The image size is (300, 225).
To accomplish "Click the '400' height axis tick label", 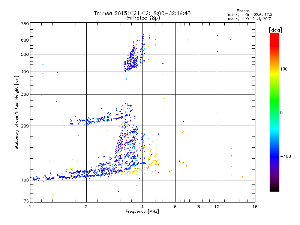I will (25, 72).
